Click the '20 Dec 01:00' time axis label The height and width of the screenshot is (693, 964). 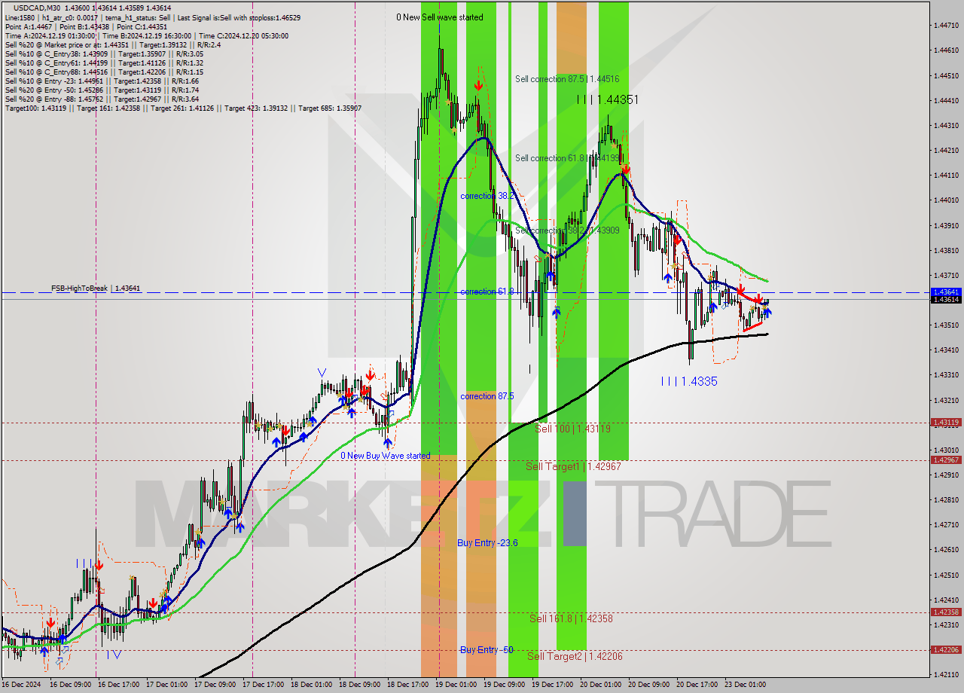(601, 685)
